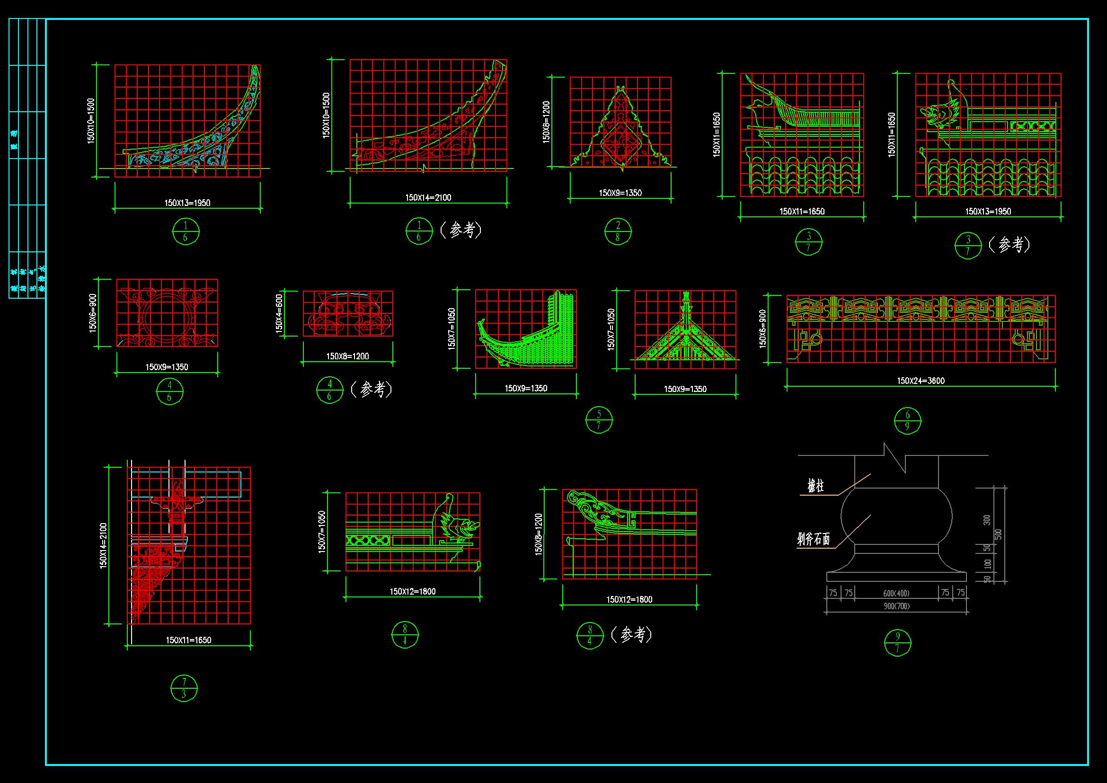Select the horizontal "150X8=1200" dimension text
The width and height of the screenshot is (1107, 783).
(x=347, y=356)
